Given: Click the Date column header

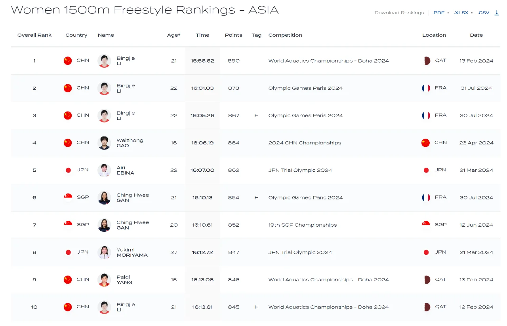Looking at the screenshot, I should [476, 35].
